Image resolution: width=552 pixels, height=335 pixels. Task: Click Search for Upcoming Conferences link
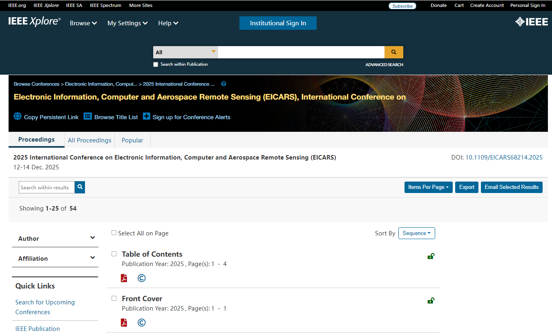[x=45, y=307]
